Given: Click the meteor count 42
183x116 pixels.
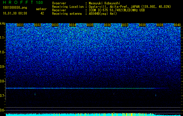Looking at the screenshot, I should (42, 13).
